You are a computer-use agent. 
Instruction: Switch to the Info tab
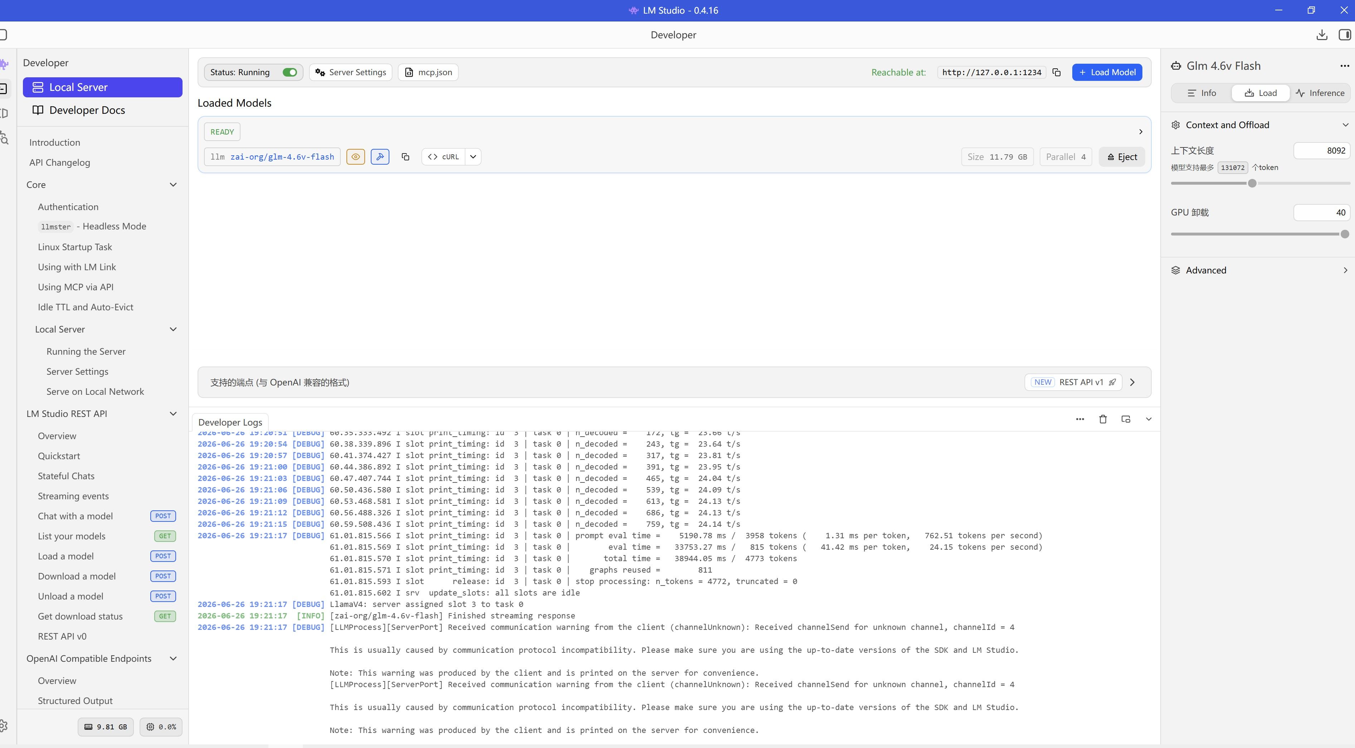1202,93
